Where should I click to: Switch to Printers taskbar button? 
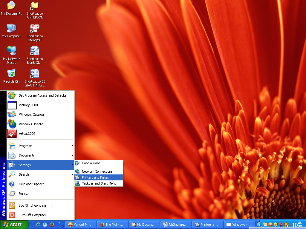click(208, 225)
